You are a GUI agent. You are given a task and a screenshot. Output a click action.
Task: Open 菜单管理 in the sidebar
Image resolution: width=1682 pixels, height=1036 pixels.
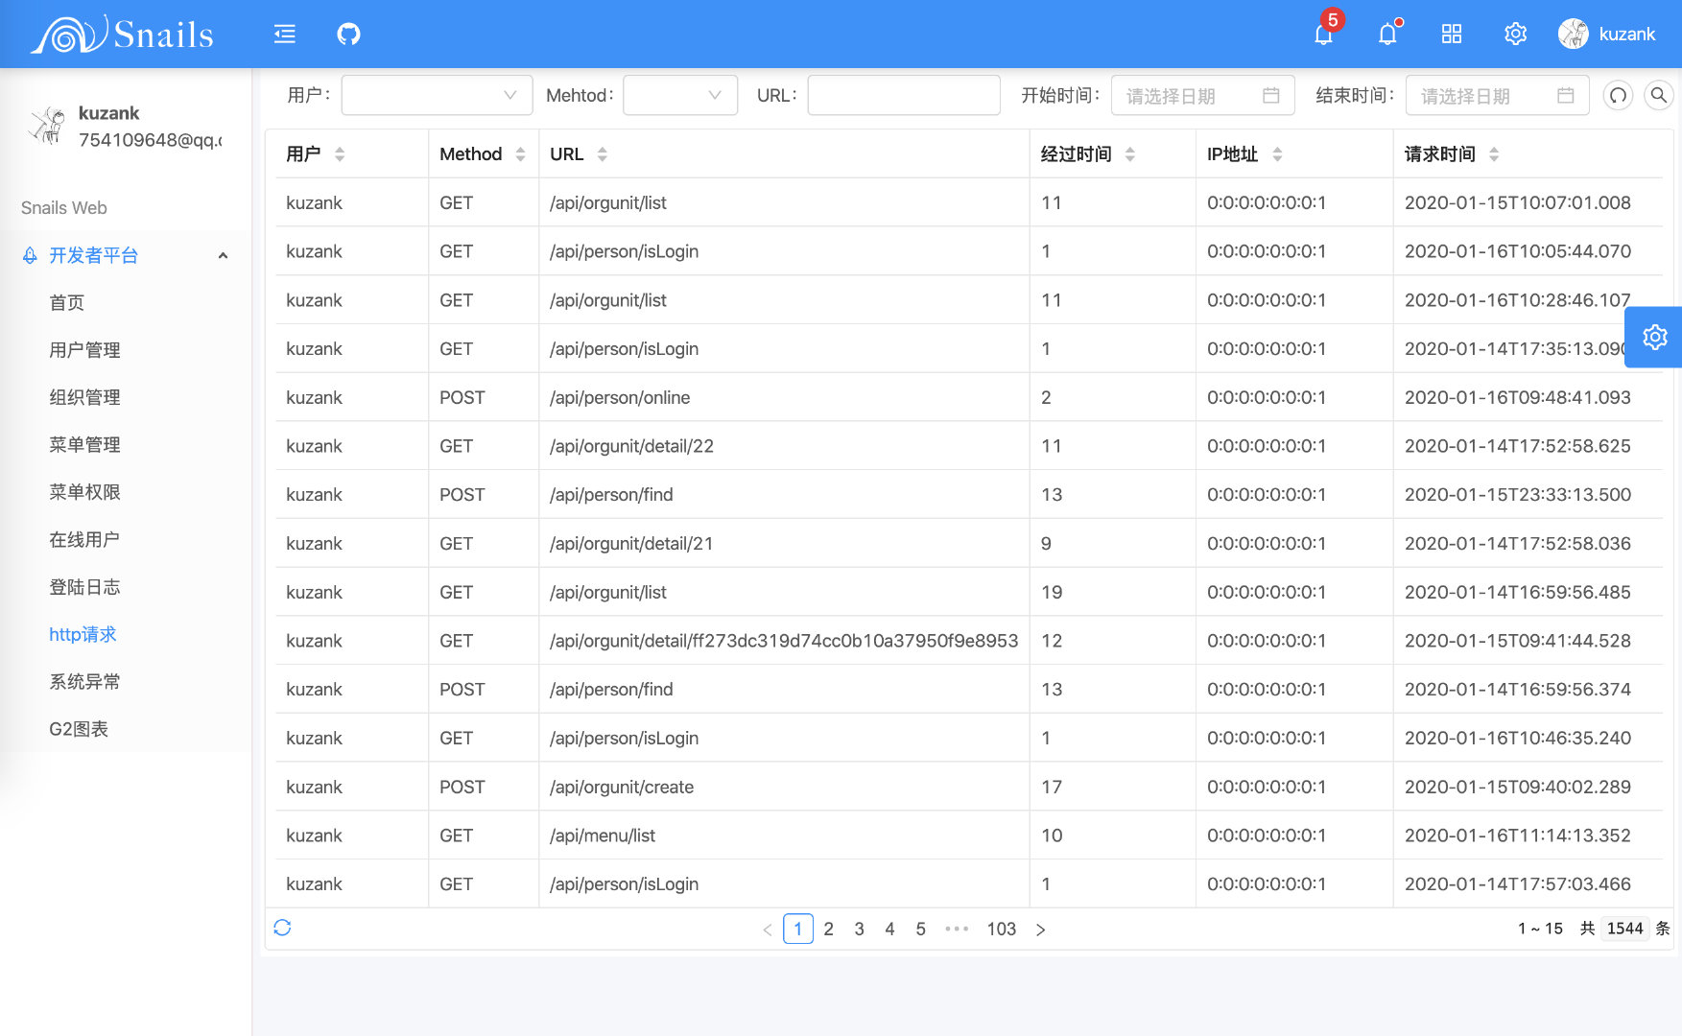tap(84, 444)
